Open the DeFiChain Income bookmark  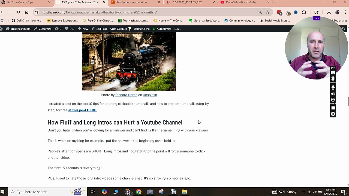[26, 20]
